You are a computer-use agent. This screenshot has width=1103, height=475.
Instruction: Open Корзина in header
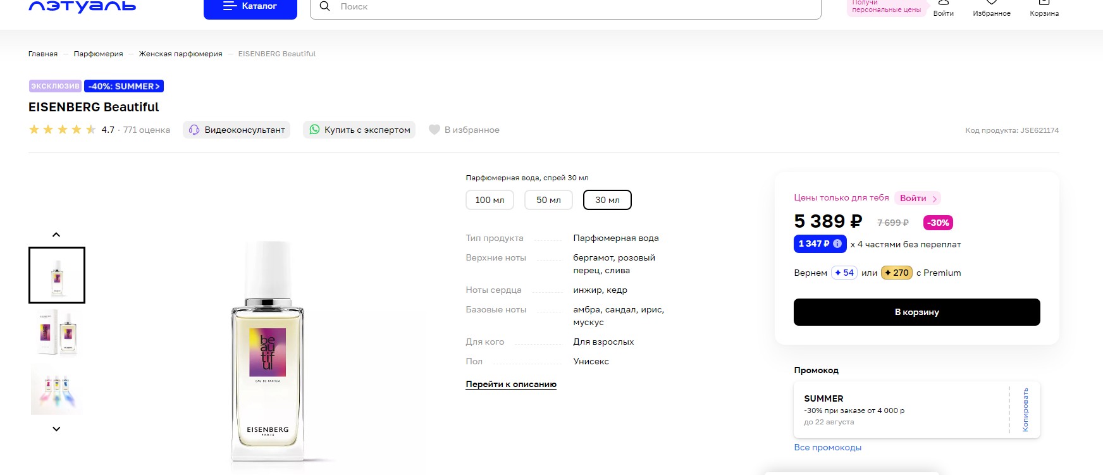click(x=1044, y=9)
